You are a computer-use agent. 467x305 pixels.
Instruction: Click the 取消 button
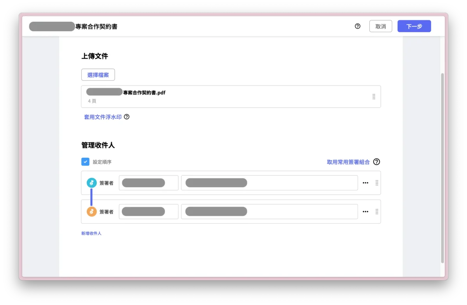[x=381, y=26]
